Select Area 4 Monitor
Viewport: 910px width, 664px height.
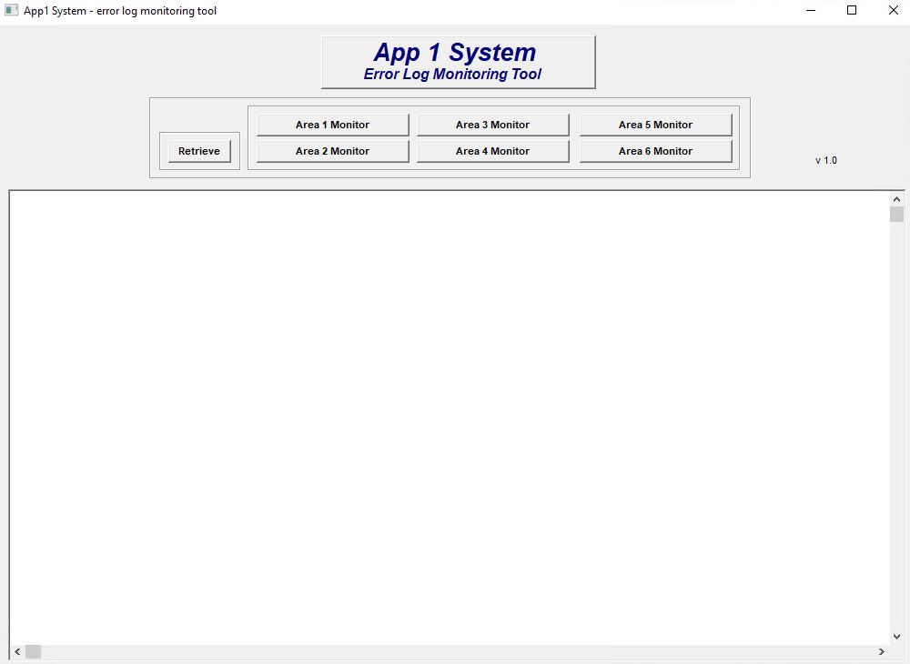(492, 151)
